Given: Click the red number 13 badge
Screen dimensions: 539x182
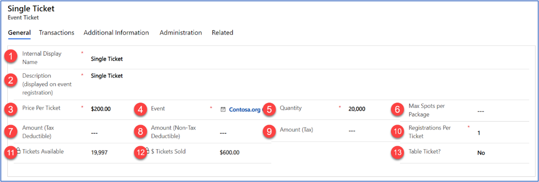Looking at the screenshot, I should (x=397, y=153).
